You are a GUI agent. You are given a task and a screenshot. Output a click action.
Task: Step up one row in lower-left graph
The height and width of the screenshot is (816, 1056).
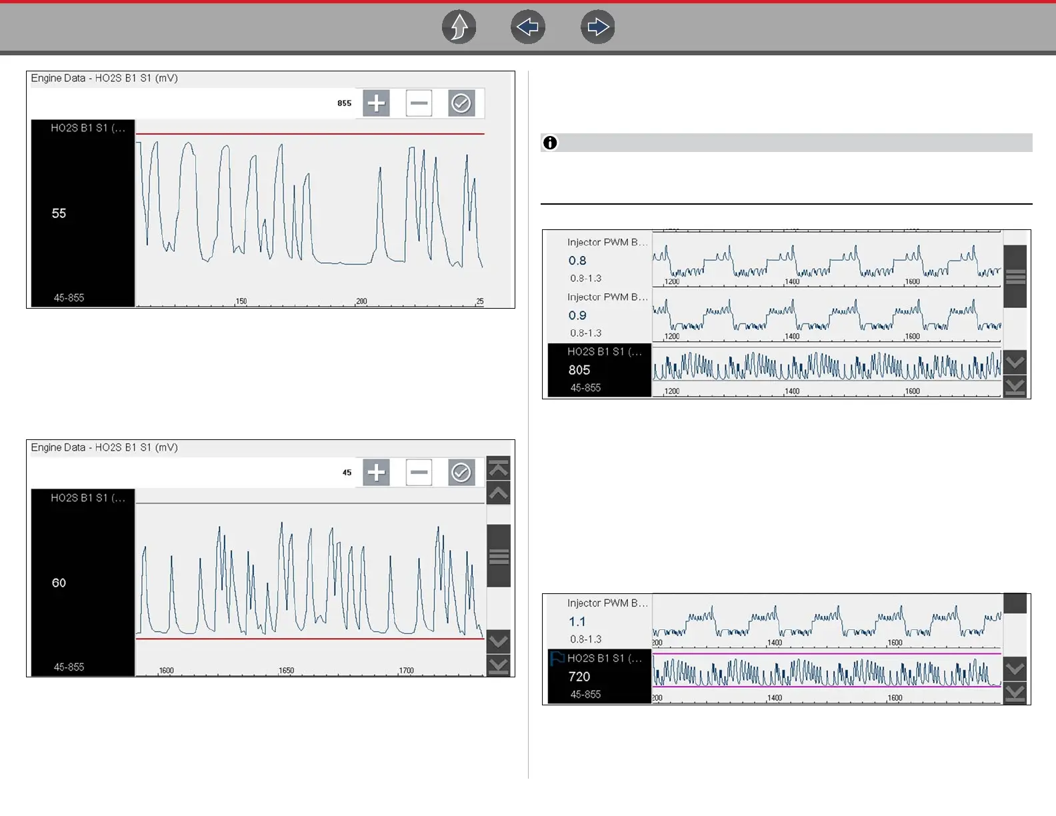[499, 493]
